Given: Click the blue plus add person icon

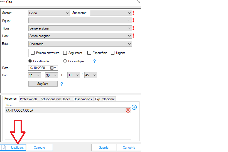Looking at the screenshot, I should (x=134, y=107).
